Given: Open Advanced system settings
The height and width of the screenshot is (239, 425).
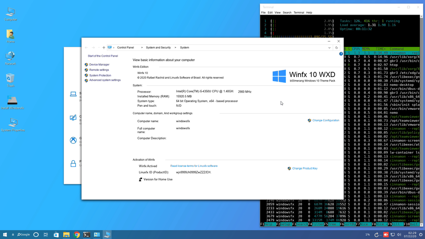Looking at the screenshot, I should (x=105, y=80).
